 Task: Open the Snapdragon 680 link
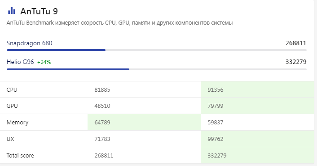click(29, 43)
